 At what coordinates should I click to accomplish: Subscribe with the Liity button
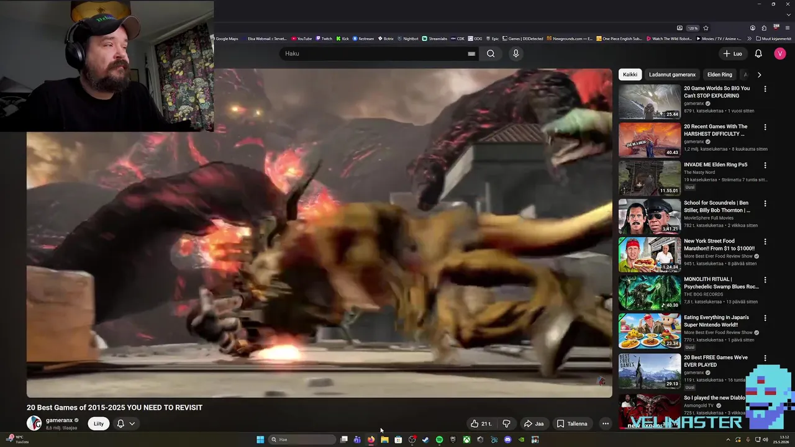(x=99, y=423)
